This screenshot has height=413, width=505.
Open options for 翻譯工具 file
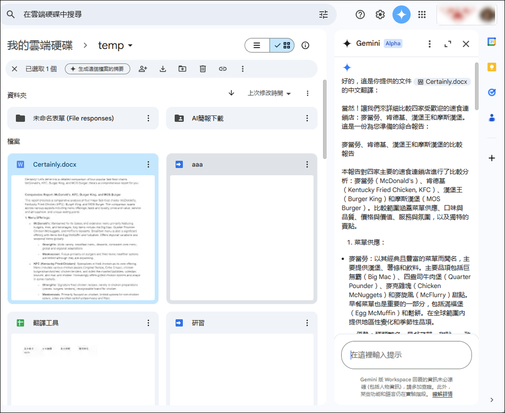coord(148,323)
